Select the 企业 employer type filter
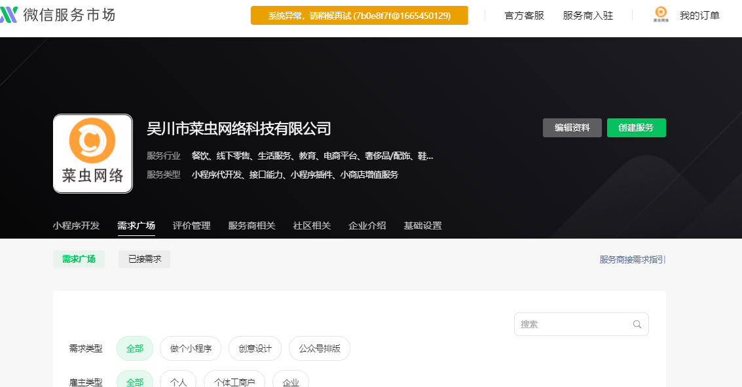This screenshot has height=387, width=742. tap(290, 380)
